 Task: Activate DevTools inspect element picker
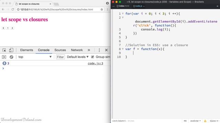point(4,50)
